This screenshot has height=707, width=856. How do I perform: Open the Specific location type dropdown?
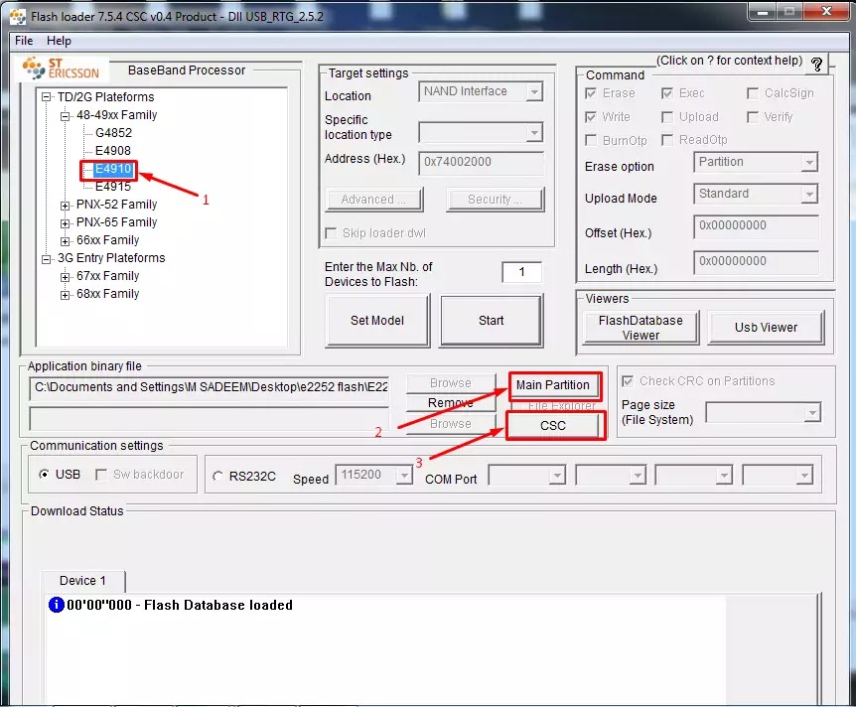[481, 132]
